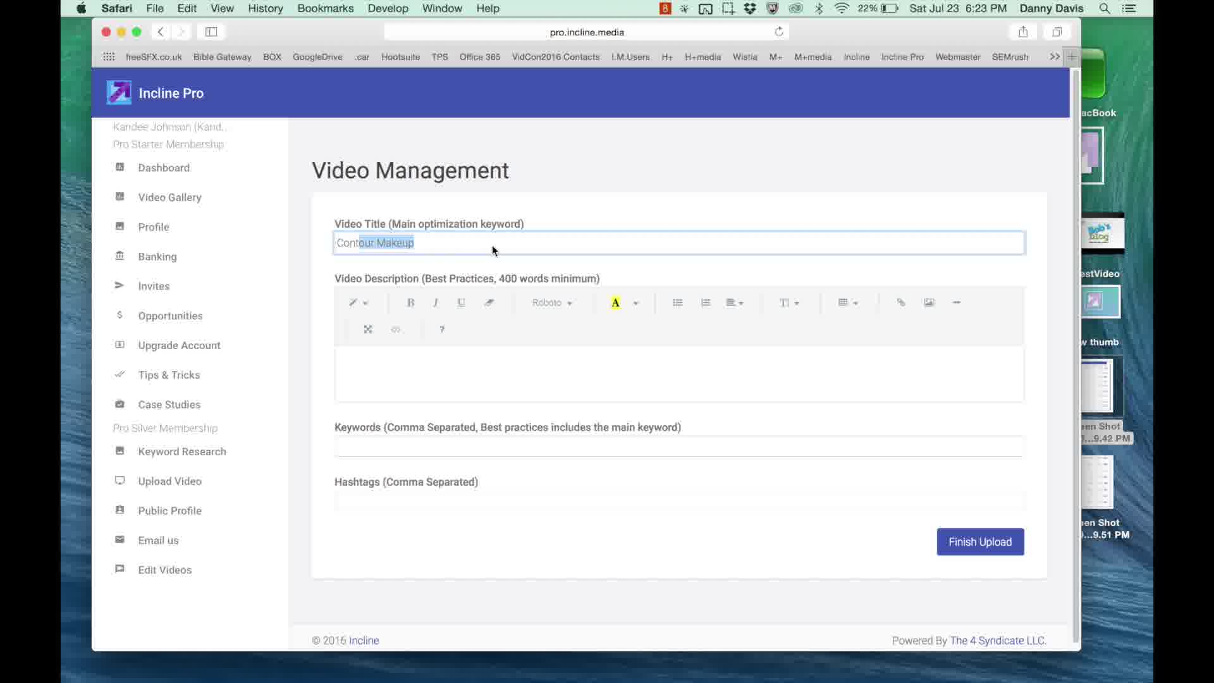Viewport: 1214px width, 683px height.
Task: Click the Safari share icon
Action: (1023, 32)
